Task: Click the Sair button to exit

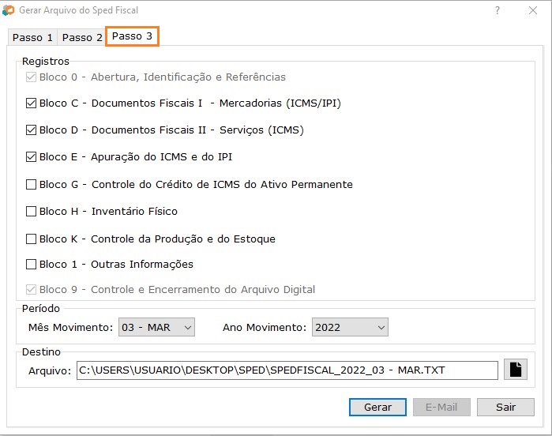Action: click(x=505, y=407)
